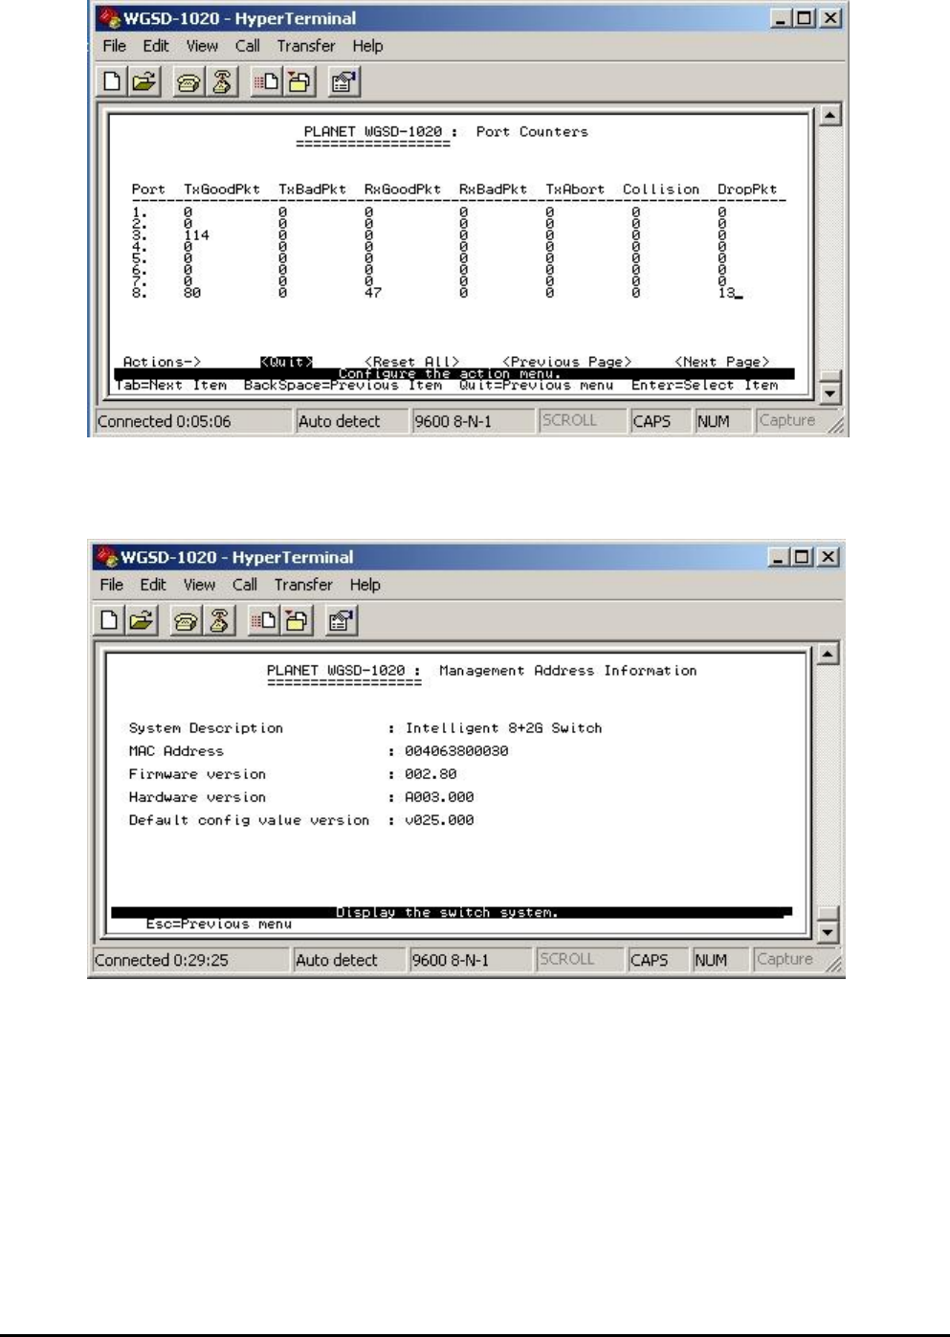
Task: Click value 47 in port 8 row
Action: click(373, 293)
